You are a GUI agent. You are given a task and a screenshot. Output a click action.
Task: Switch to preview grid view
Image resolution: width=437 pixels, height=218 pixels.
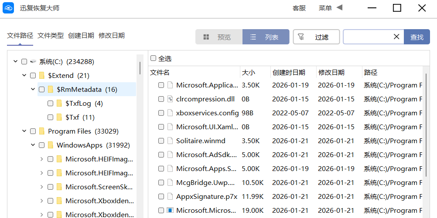pyautogui.click(x=218, y=37)
